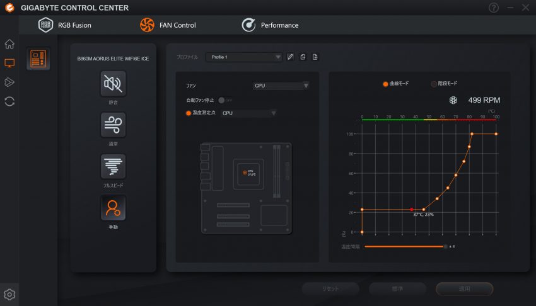Click the update/sync icon in sidebar
The image size is (536, 306).
[9, 101]
